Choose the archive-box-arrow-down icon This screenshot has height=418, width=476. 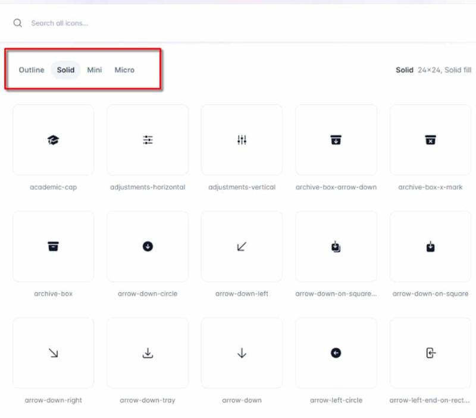(x=336, y=140)
